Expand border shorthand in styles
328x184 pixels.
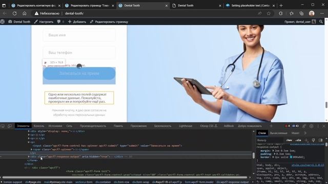[273, 157]
